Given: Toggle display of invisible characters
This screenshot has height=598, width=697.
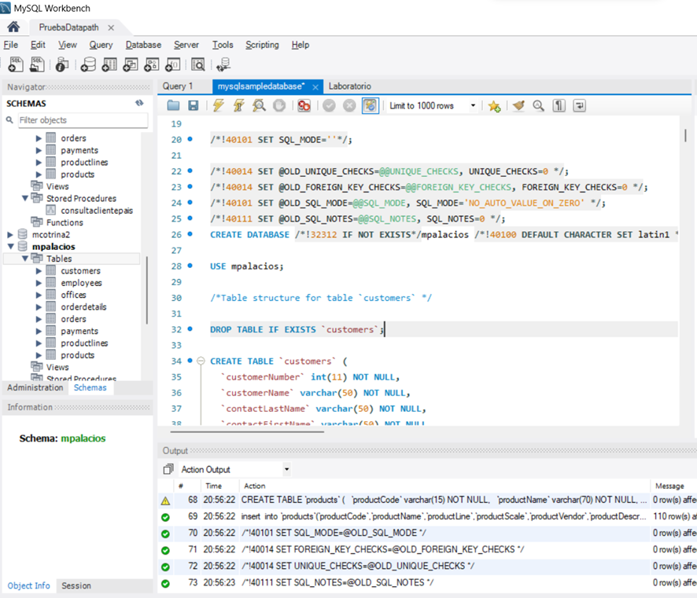Looking at the screenshot, I should click(x=559, y=105).
